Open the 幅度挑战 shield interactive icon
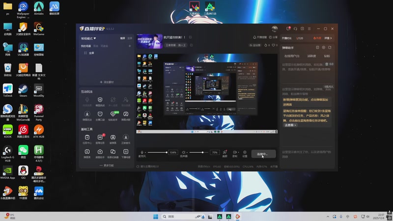The image size is (393, 221). click(100, 101)
